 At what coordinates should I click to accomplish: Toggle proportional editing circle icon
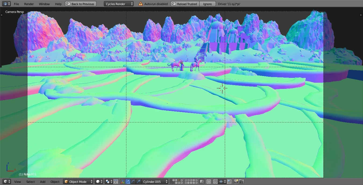click(208, 182)
